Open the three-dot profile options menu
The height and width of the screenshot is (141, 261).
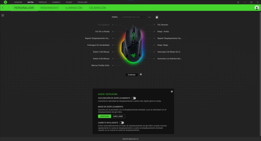(x=150, y=17)
